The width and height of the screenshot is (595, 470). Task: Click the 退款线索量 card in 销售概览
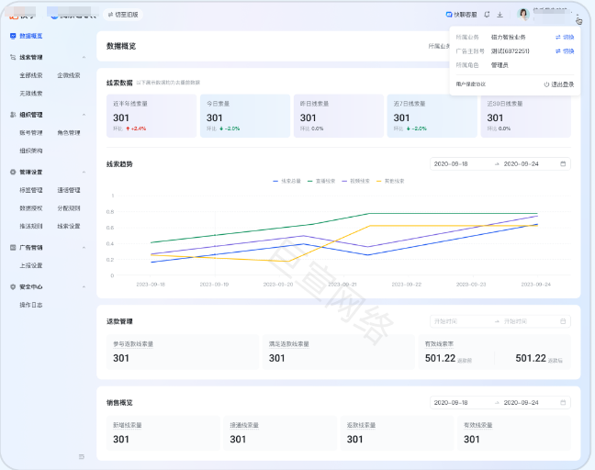coord(397,433)
